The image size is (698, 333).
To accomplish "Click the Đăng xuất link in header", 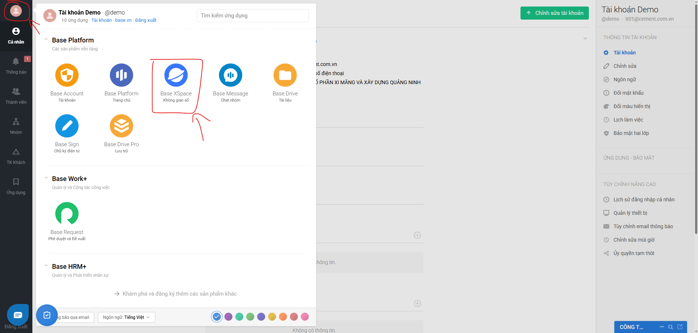I will click(145, 20).
